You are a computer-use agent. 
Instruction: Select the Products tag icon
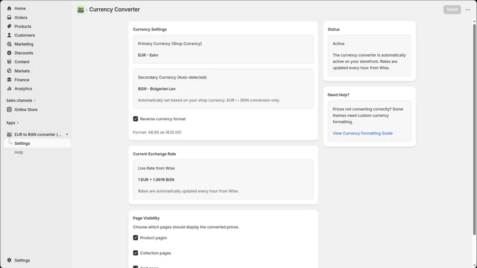point(9,26)
